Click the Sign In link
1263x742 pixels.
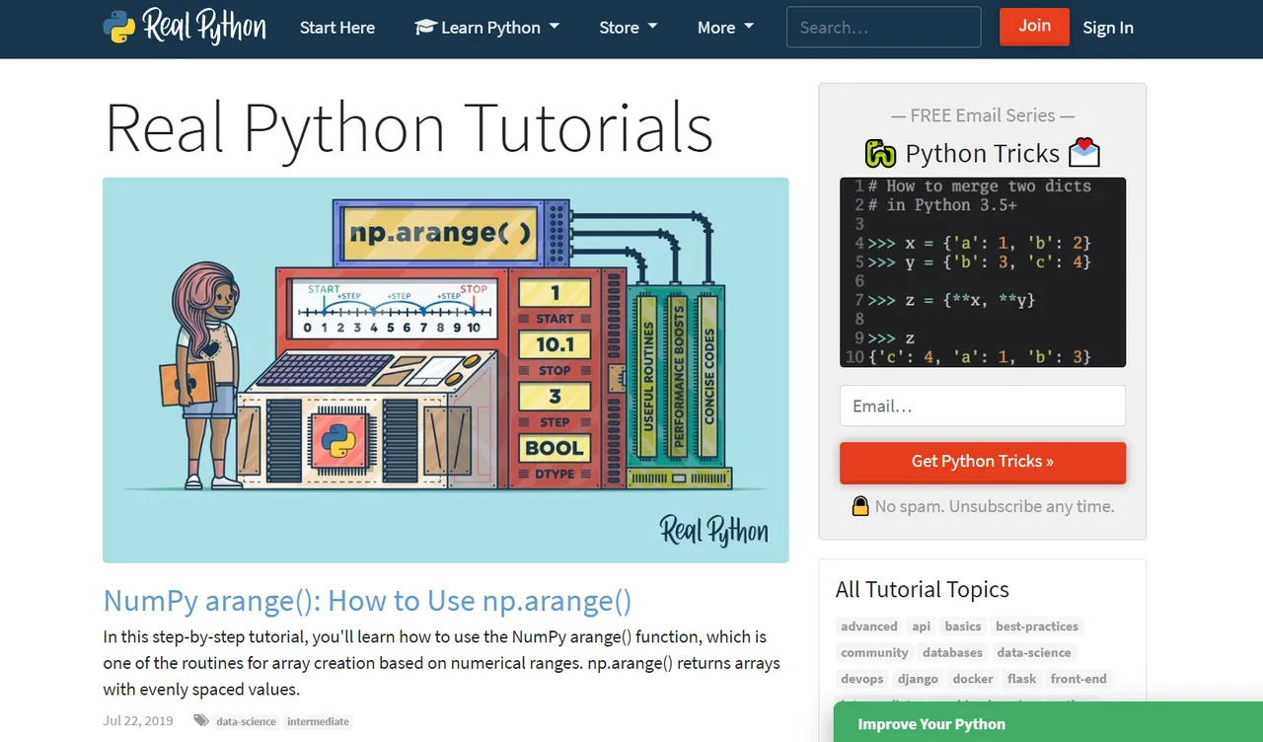click(1108, 28)
